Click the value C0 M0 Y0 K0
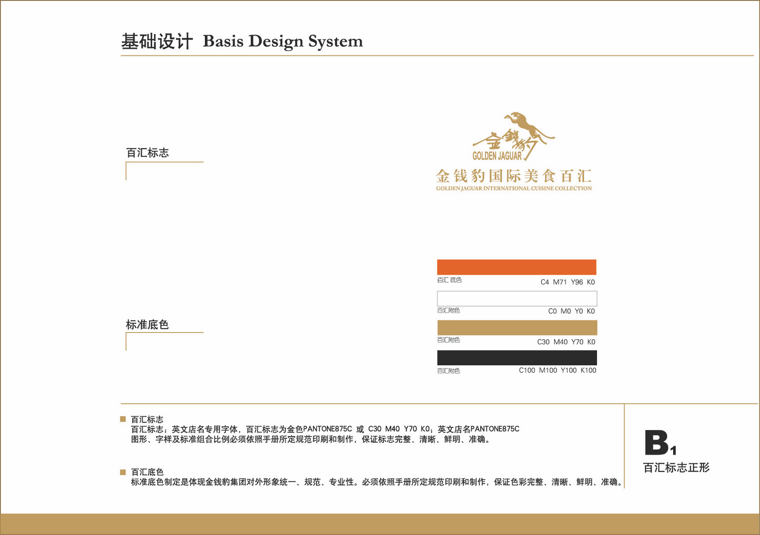The width and height of the screenshot is (760, 535). click(571, 311)
